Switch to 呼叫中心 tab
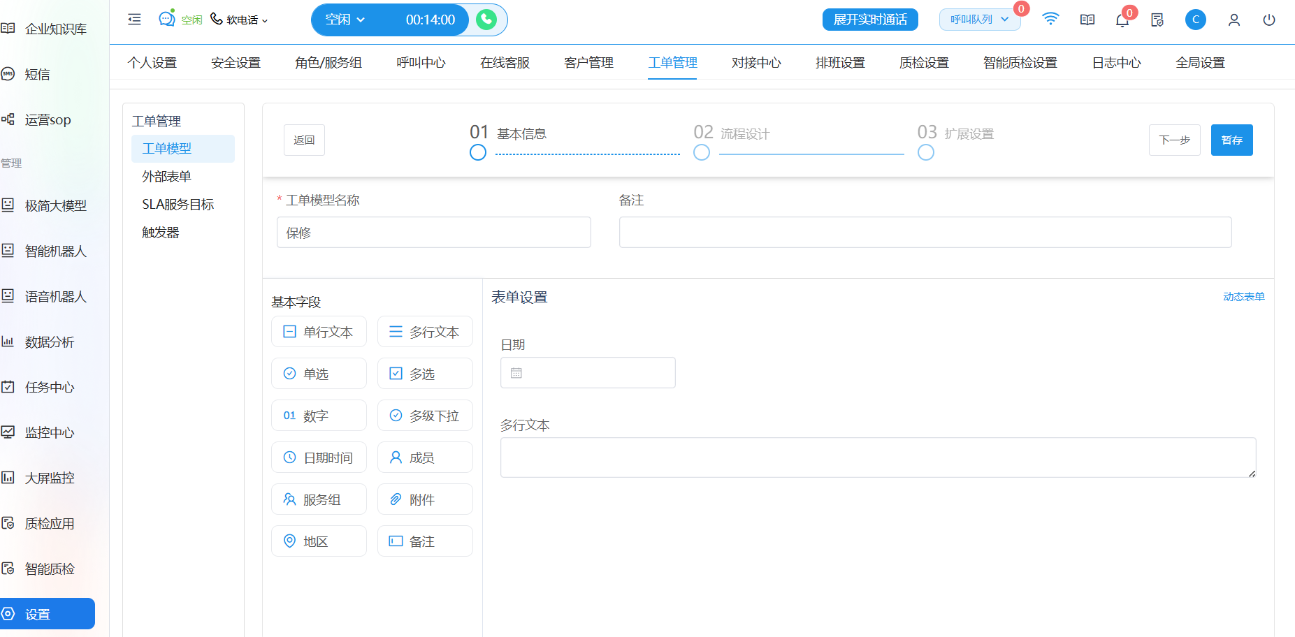The width and height of the screenshot is (1295, 637). 421,63
